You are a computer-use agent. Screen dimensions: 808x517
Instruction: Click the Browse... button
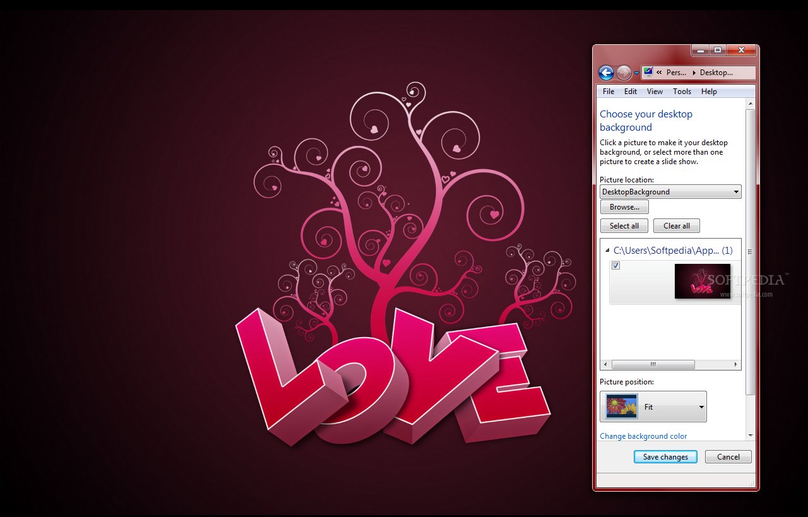(x=624, y=207)
